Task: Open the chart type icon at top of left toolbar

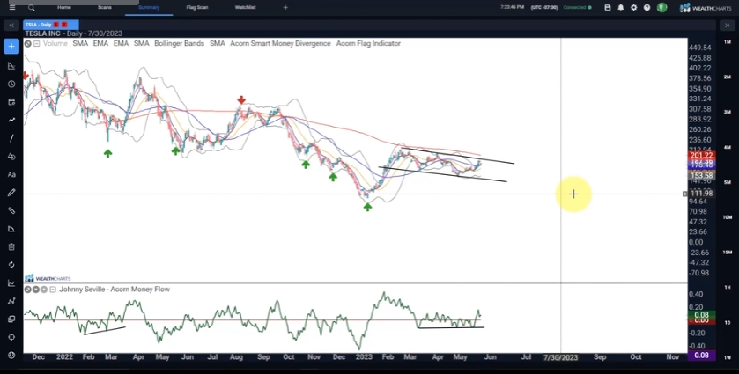Action: [11, 66]
